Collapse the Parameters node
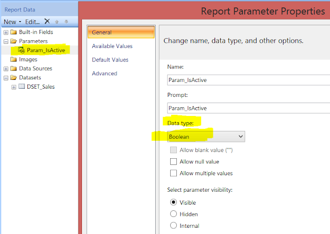The width and height of the screenshot is (330, 234). [x=6, y=41]
